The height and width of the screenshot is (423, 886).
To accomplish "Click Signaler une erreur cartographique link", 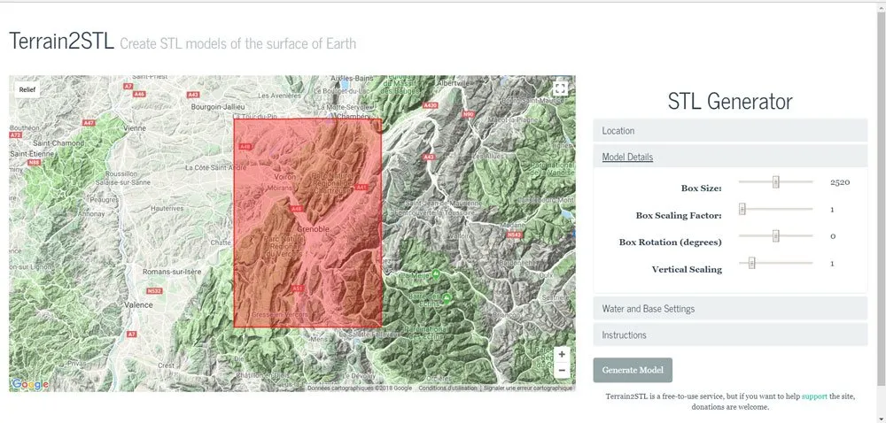I will click(528, 388).
